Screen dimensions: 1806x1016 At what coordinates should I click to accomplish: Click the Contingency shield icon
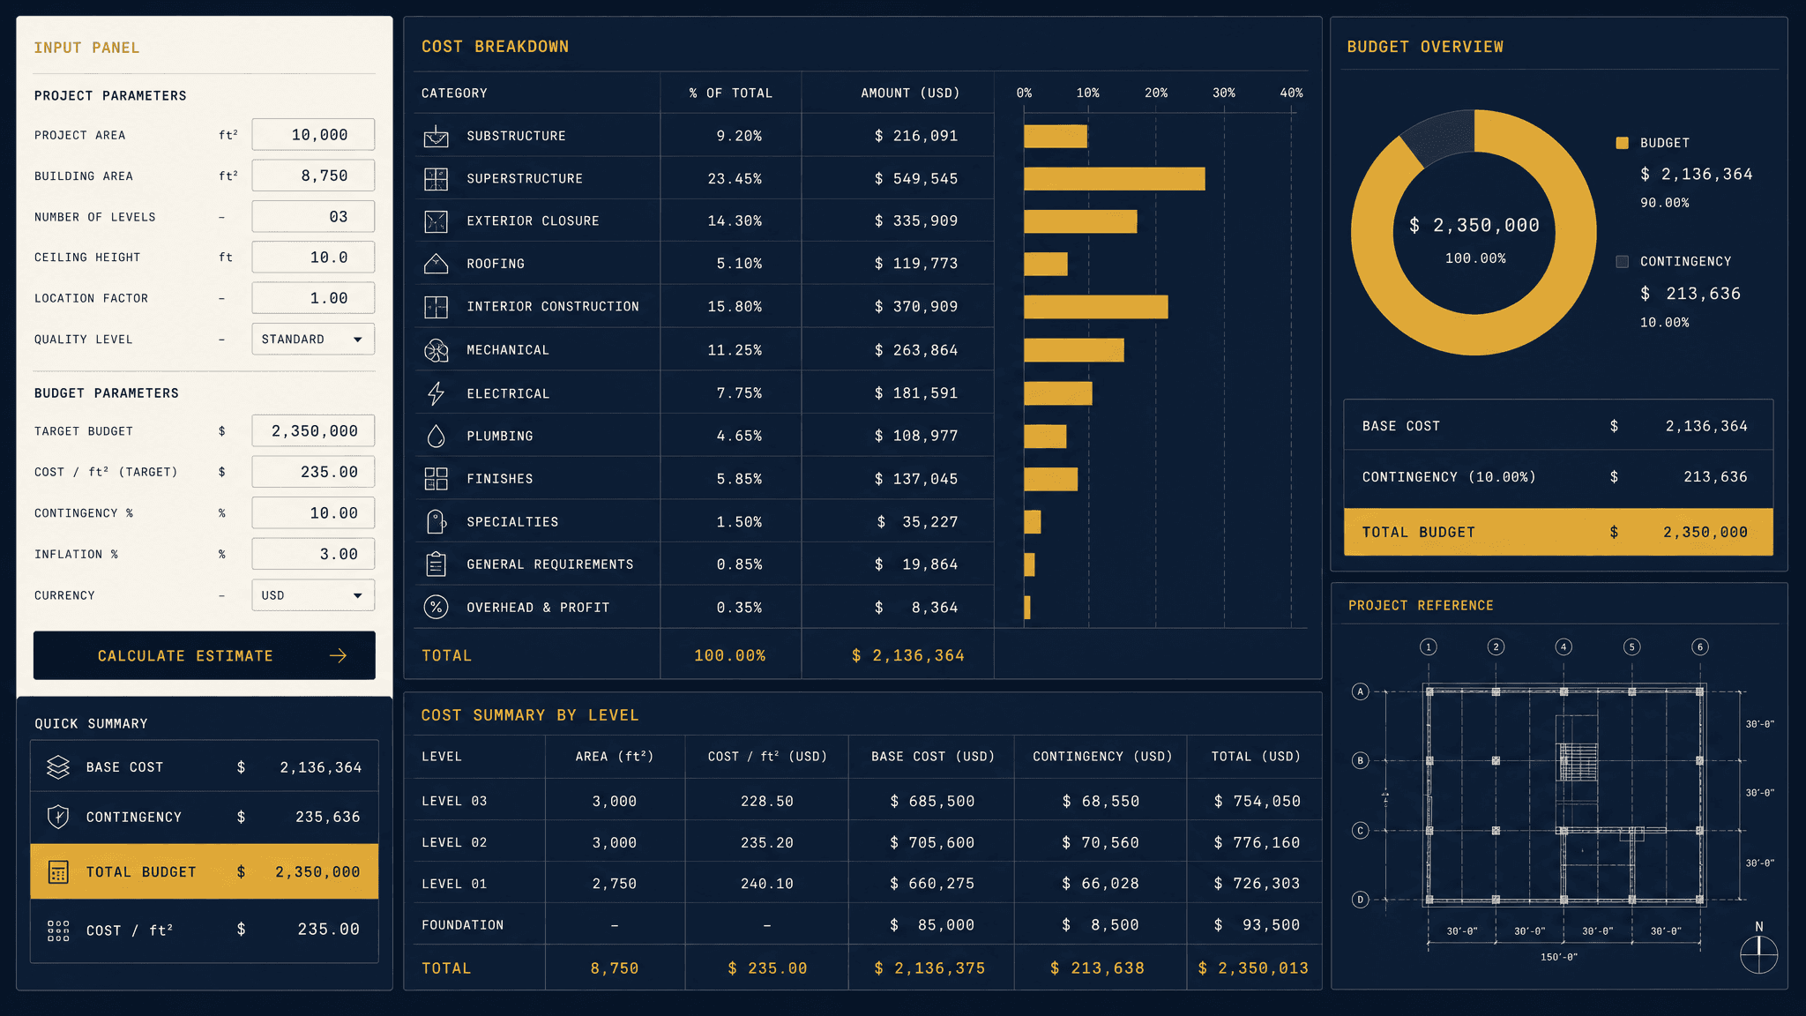(x=58, y=817)
